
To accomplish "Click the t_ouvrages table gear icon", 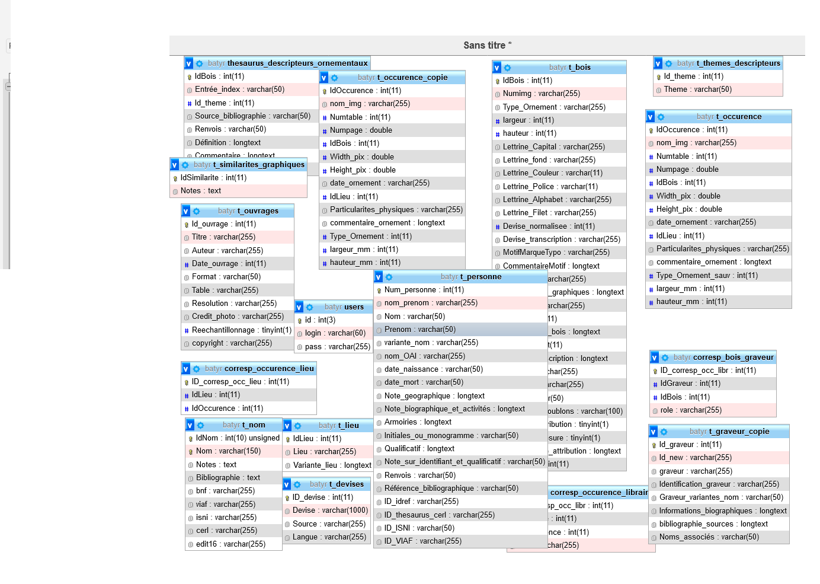I will 197,211.
